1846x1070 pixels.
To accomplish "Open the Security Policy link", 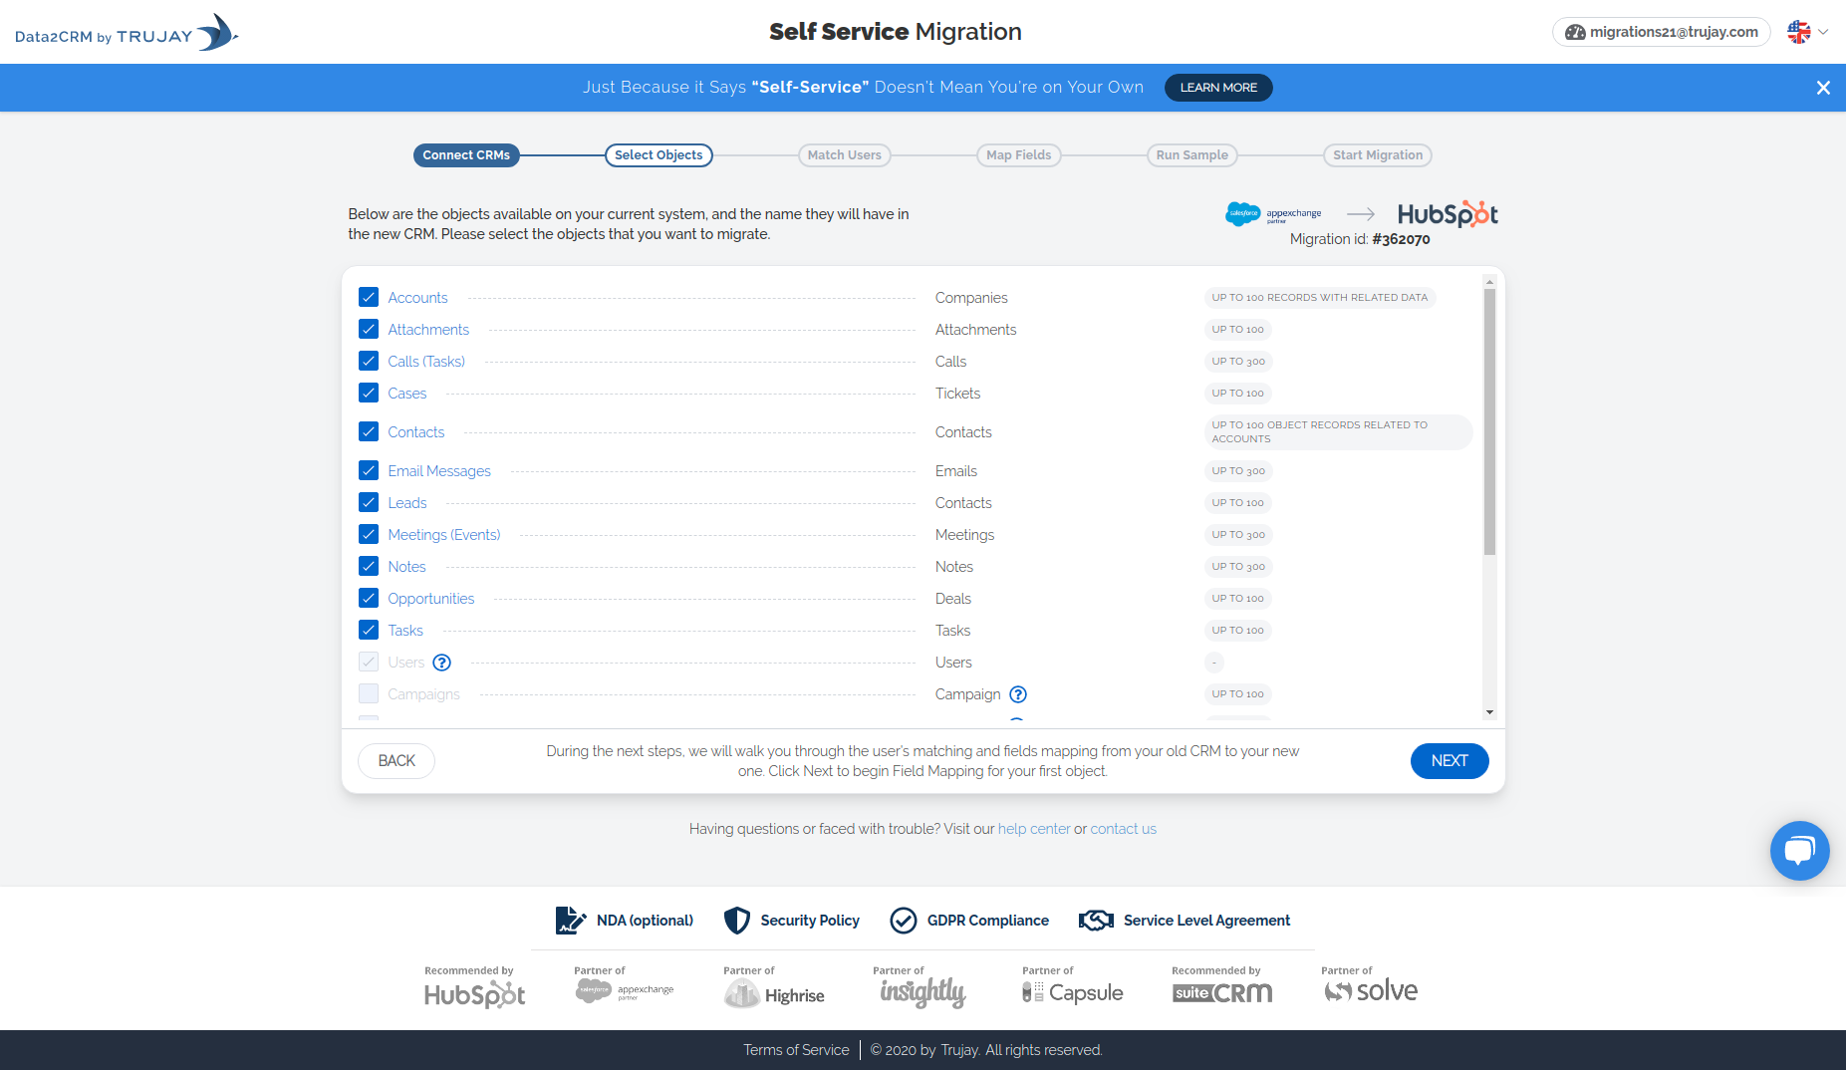I will (x=810, y=921).
